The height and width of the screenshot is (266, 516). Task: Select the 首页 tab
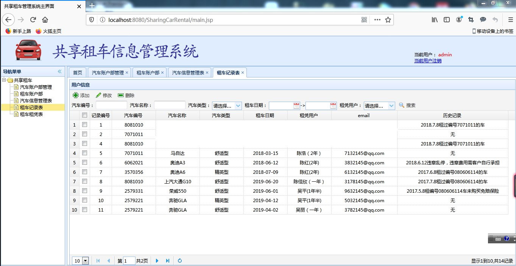[77, 72]
